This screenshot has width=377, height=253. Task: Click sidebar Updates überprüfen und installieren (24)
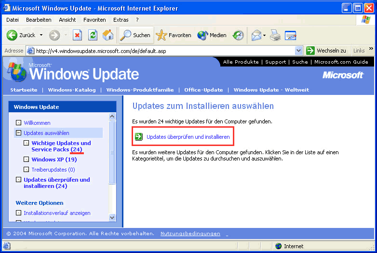[57, 183]
